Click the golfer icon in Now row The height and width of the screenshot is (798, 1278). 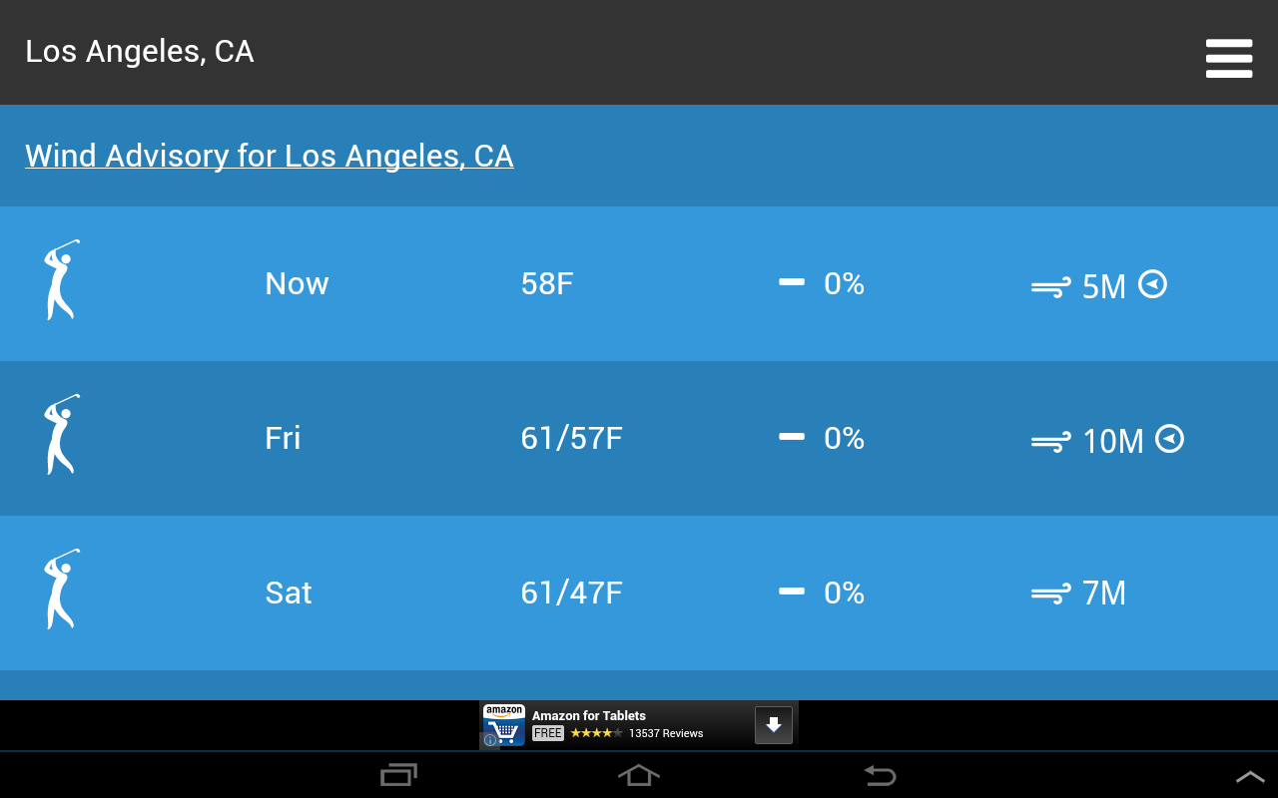[61, 280]
